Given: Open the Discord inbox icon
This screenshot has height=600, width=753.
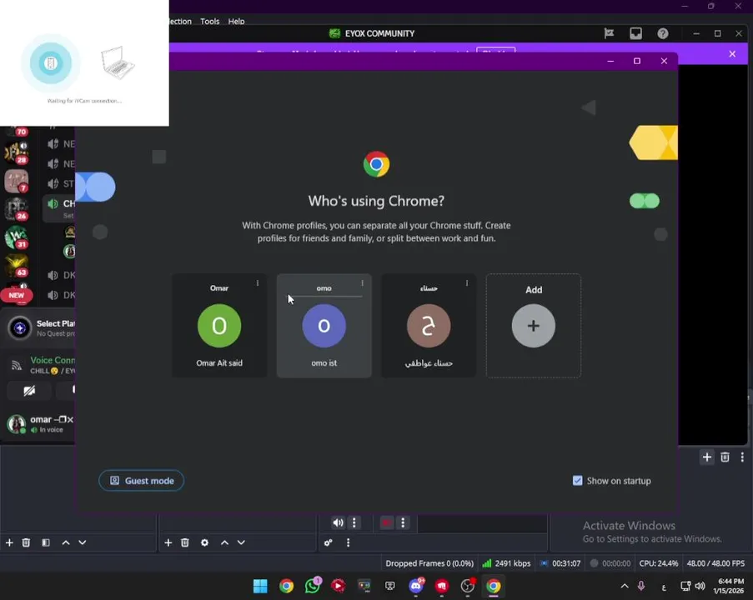Looking at the screenshot, I should (635, 33).
